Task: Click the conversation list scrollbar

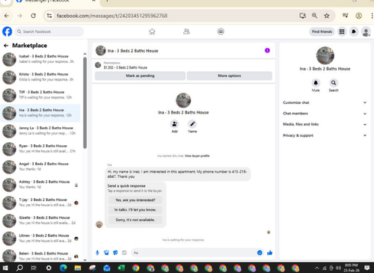Action: (85, 102)
